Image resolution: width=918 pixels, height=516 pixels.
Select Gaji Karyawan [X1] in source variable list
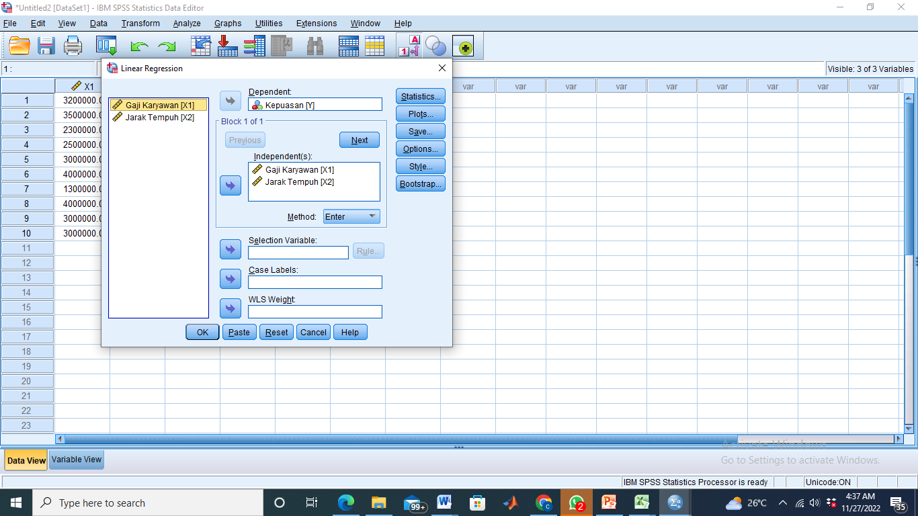159,105
